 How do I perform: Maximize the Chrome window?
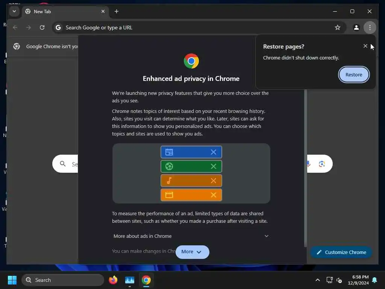pyautogui.click(x=352, y=11)
